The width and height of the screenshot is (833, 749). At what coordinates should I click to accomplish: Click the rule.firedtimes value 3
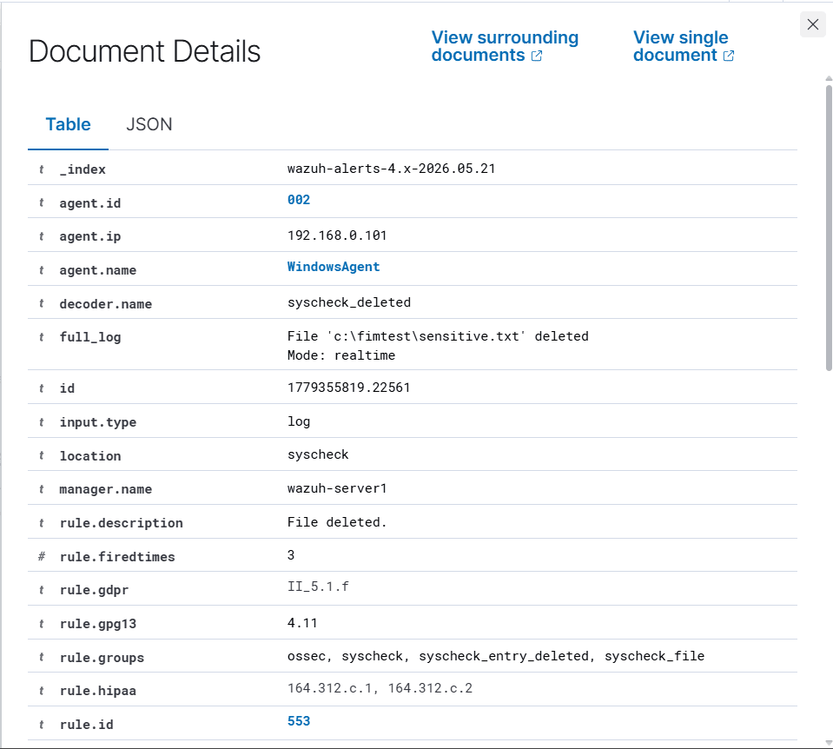coord(291,555)
